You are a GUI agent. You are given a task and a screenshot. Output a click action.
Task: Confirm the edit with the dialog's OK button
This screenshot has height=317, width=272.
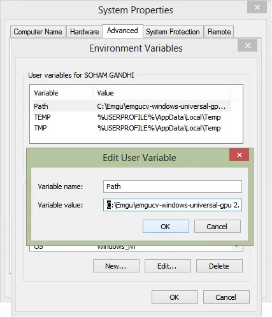[166, 227]
